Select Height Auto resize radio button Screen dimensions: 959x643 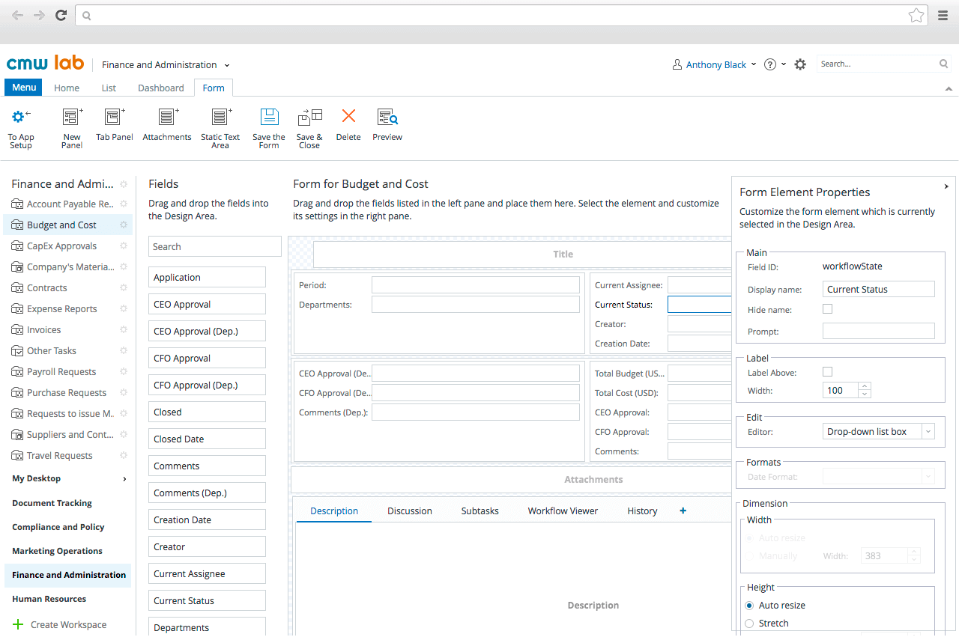749,606
